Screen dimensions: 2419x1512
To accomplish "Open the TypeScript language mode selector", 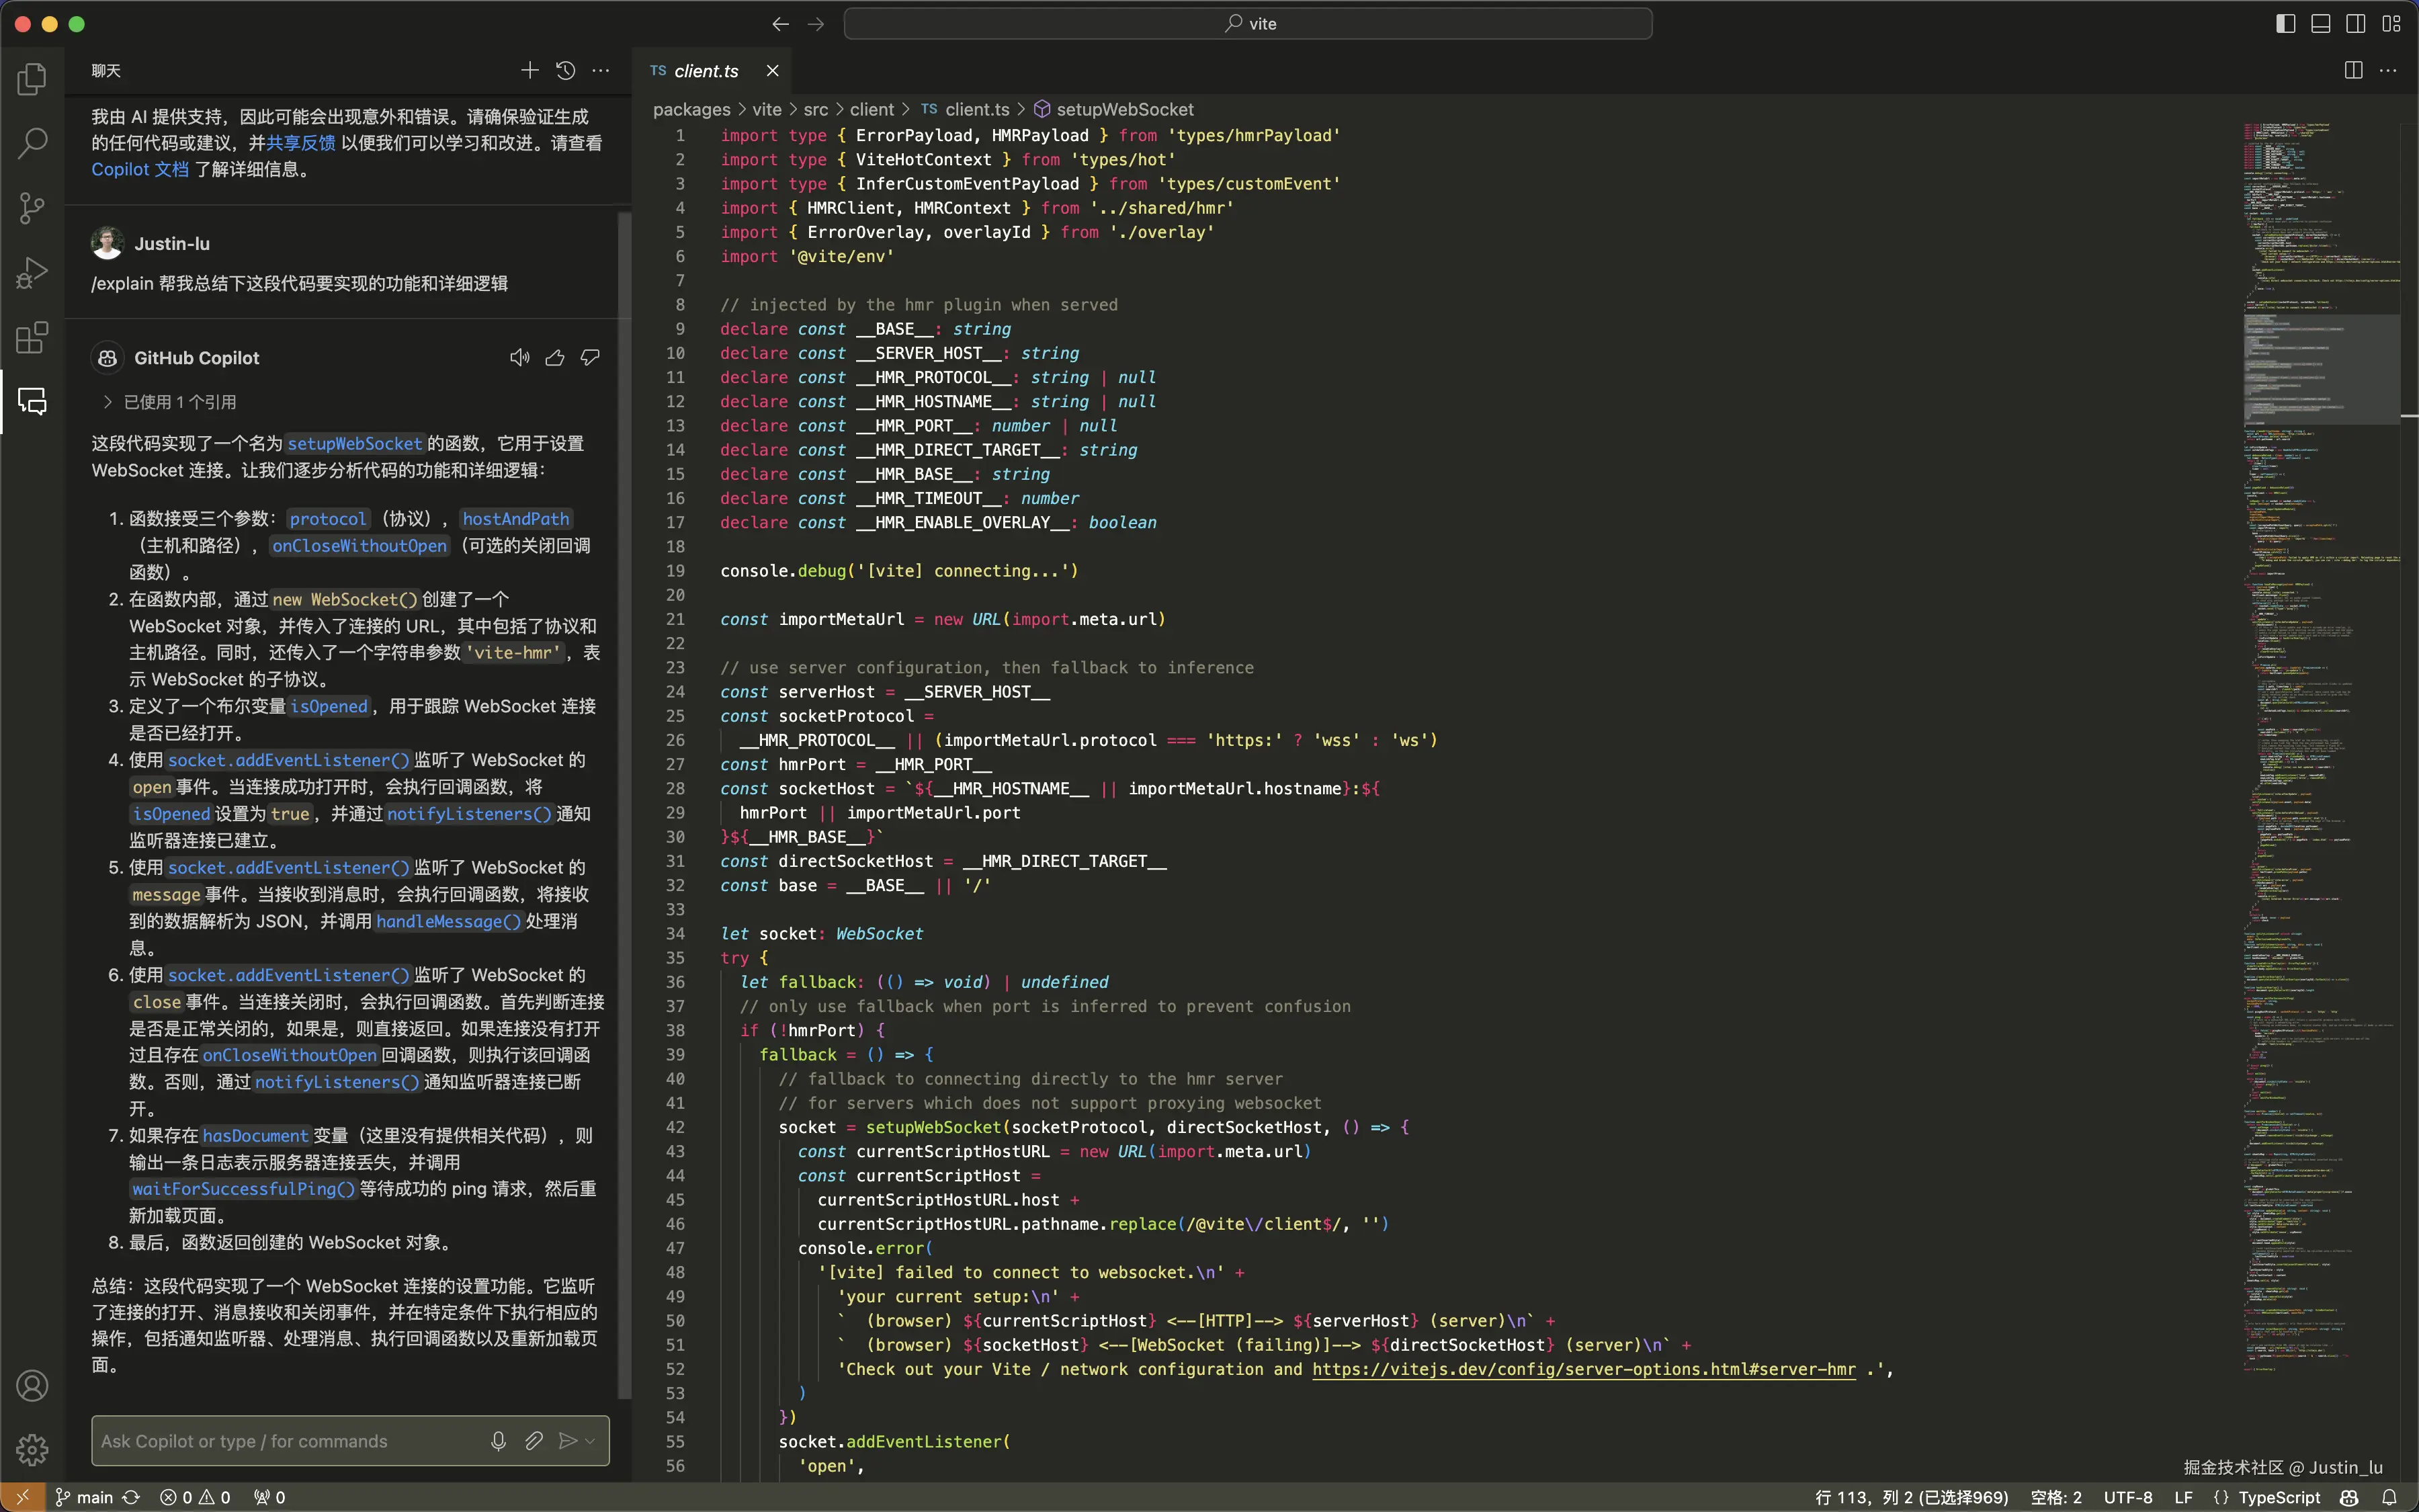I will tap(2278, 1497).
